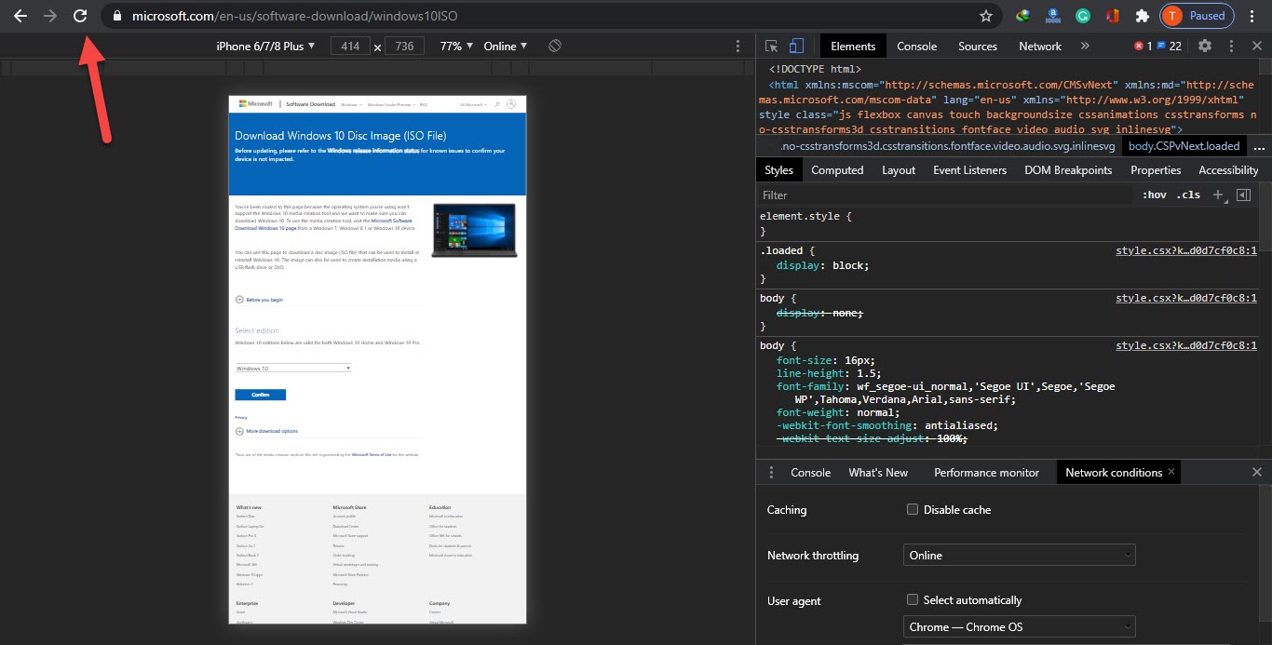The height and width of the screenshot is (645, 1272).
Task: Open the Chrome extensions puzzle icon
Action: point(1142,16)
